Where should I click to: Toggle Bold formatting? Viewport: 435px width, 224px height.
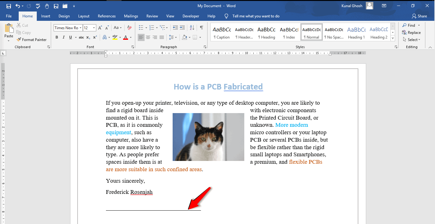57,37
